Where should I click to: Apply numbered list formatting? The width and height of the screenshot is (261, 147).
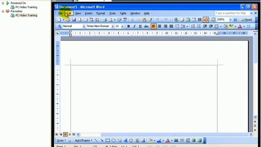click(x=193, y=26)
